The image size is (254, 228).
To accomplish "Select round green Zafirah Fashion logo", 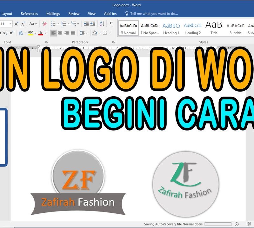I will [186, 184].
